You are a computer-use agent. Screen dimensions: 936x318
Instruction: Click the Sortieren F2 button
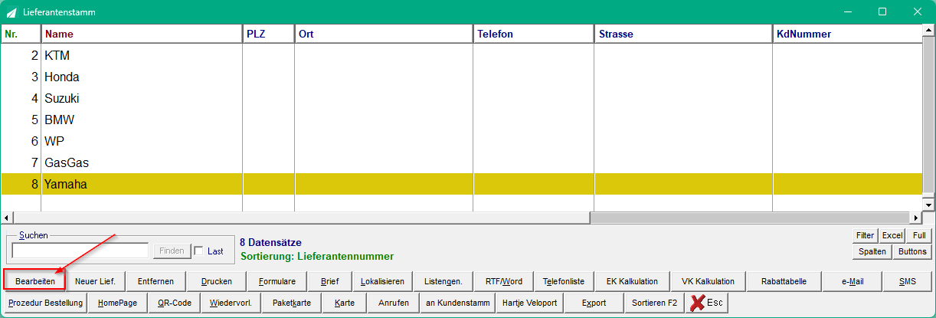(654, 303)
